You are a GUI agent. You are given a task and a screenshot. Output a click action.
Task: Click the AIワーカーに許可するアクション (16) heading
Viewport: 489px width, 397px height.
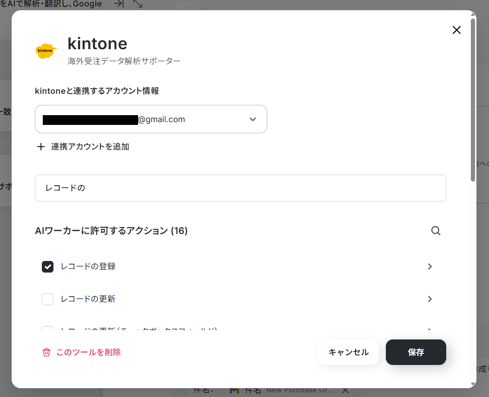pos(112,231)
